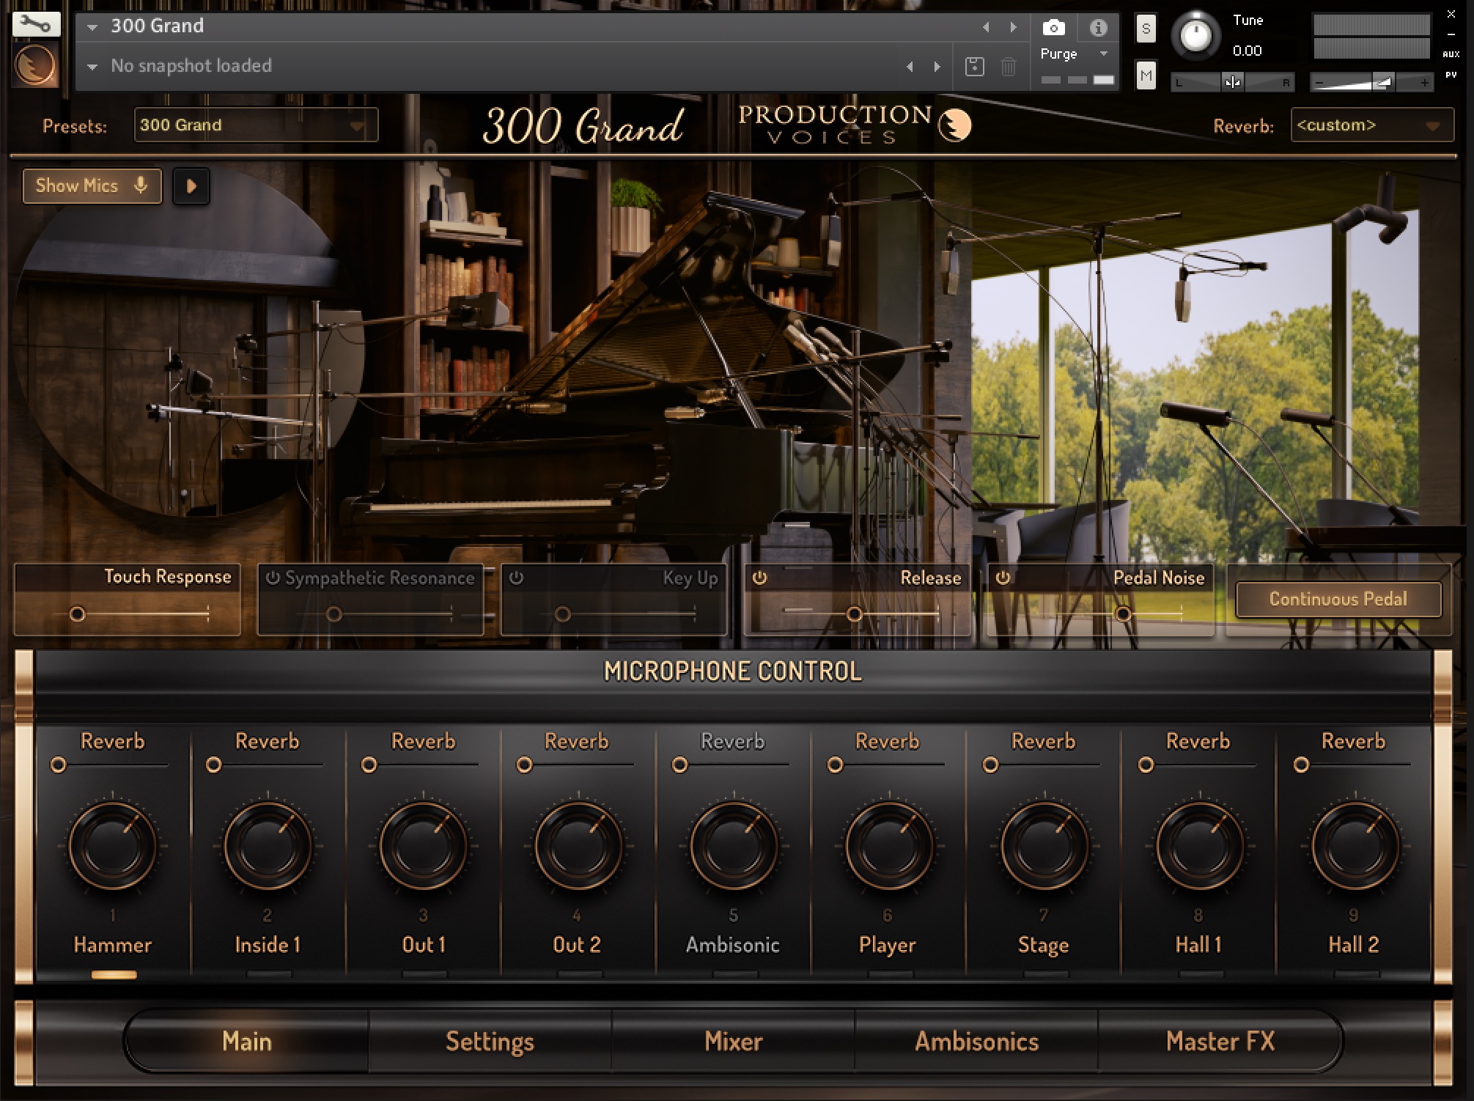
Task: Click the Out 2 mic label
Action: tap(577, 945)
